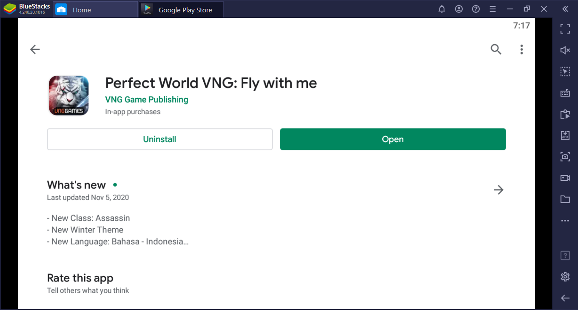
Task: Click the green Open button
Action: 393,139
